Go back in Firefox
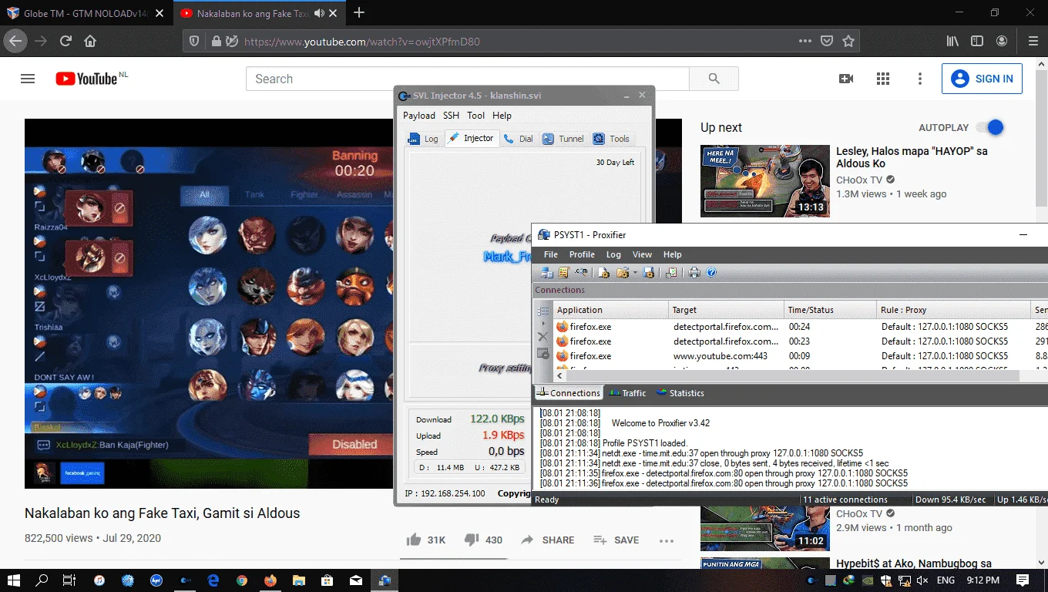Image resolution: width=1048 pixels, height=592 pixels. point(15,41)
